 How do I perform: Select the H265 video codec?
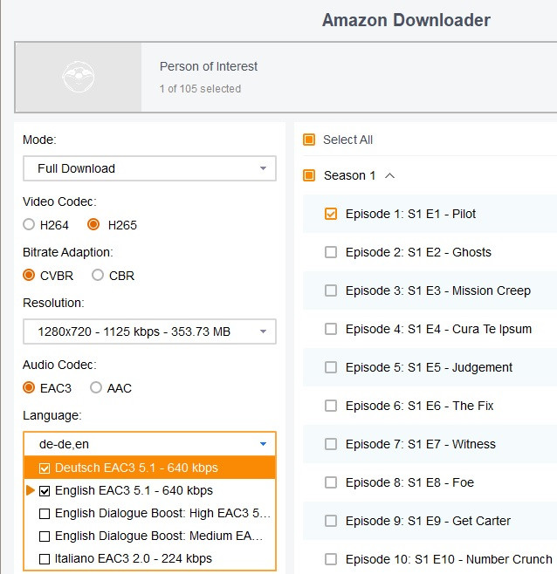click(93, 225)
